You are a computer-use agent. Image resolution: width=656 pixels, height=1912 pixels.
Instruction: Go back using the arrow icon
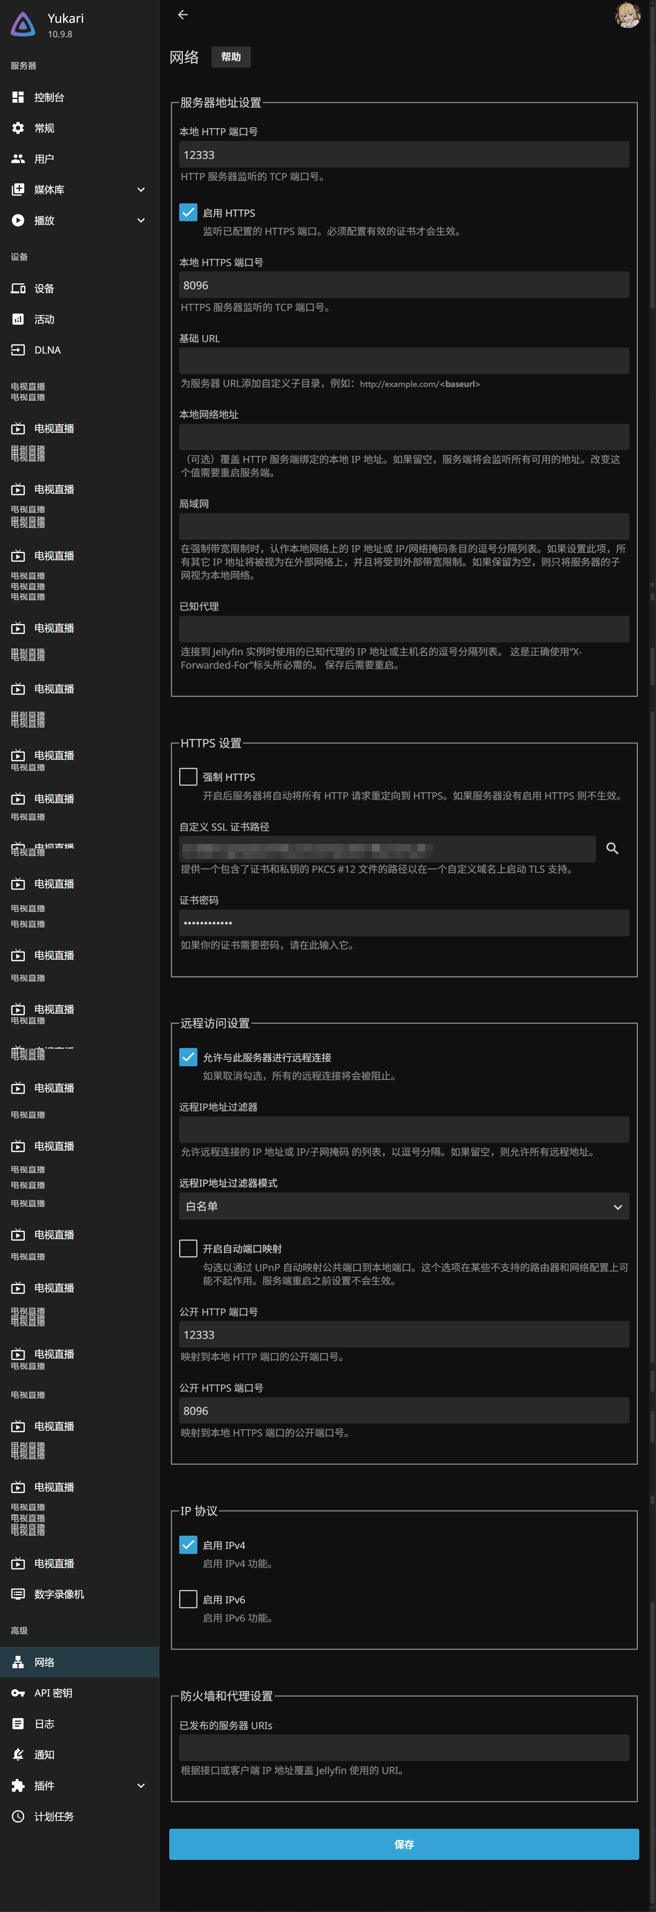183,14
